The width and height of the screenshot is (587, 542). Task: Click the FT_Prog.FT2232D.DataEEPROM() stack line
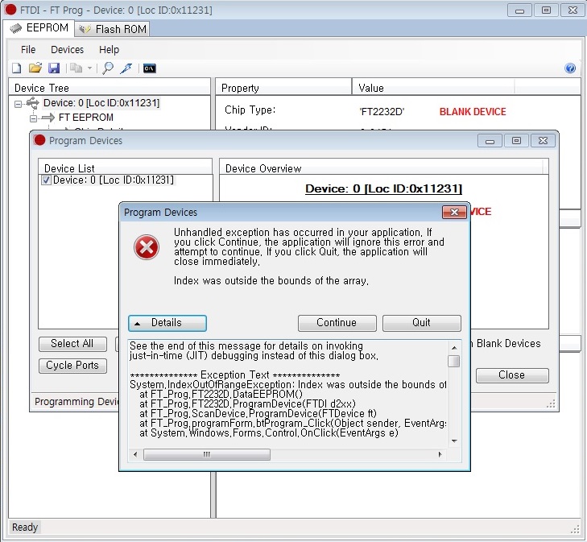click(221, 395)
